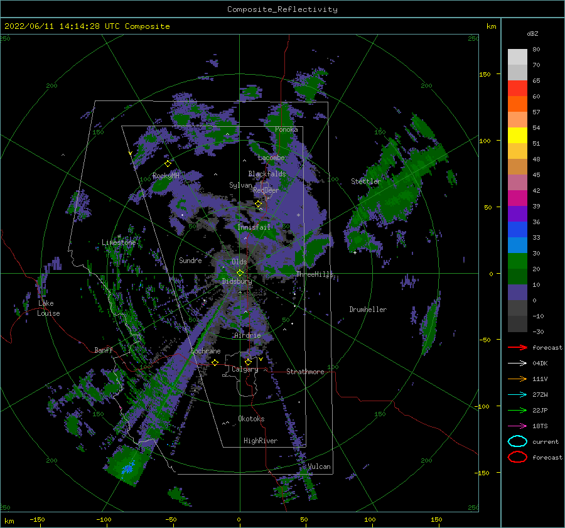Click the magenta 18TS arrow legend icon

coord(517,426)
